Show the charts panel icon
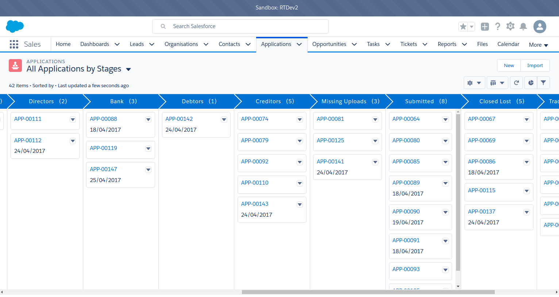 pos(531,83)
